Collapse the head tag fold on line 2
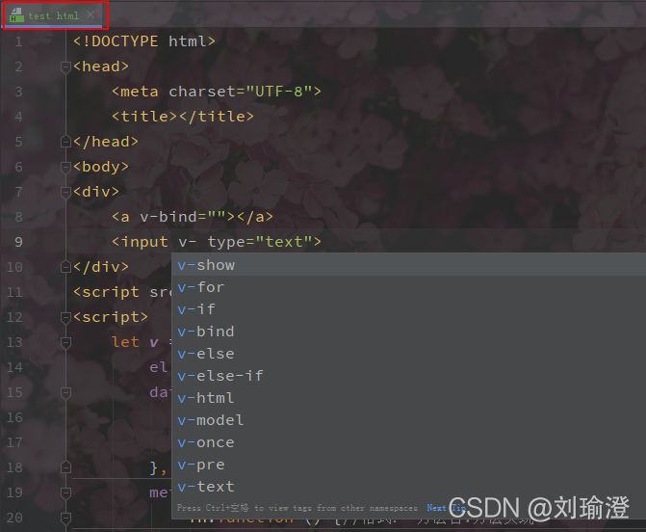This screenshot has height=532, width=646. point(65,66)
